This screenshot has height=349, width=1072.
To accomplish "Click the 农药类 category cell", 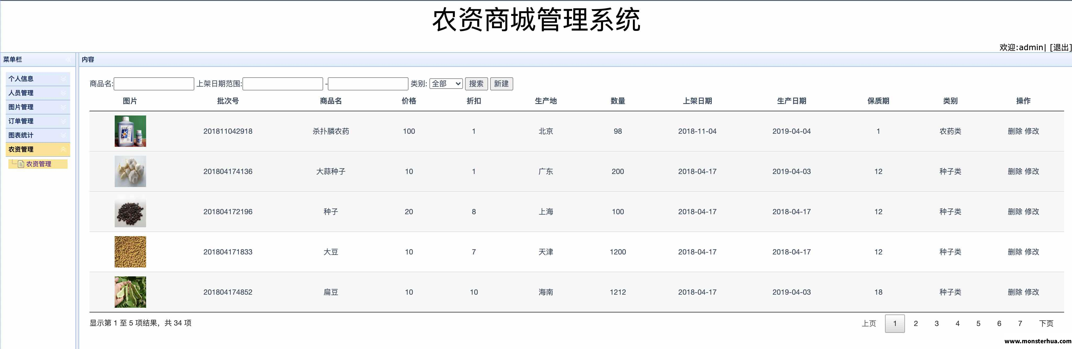I will [951, 131].
